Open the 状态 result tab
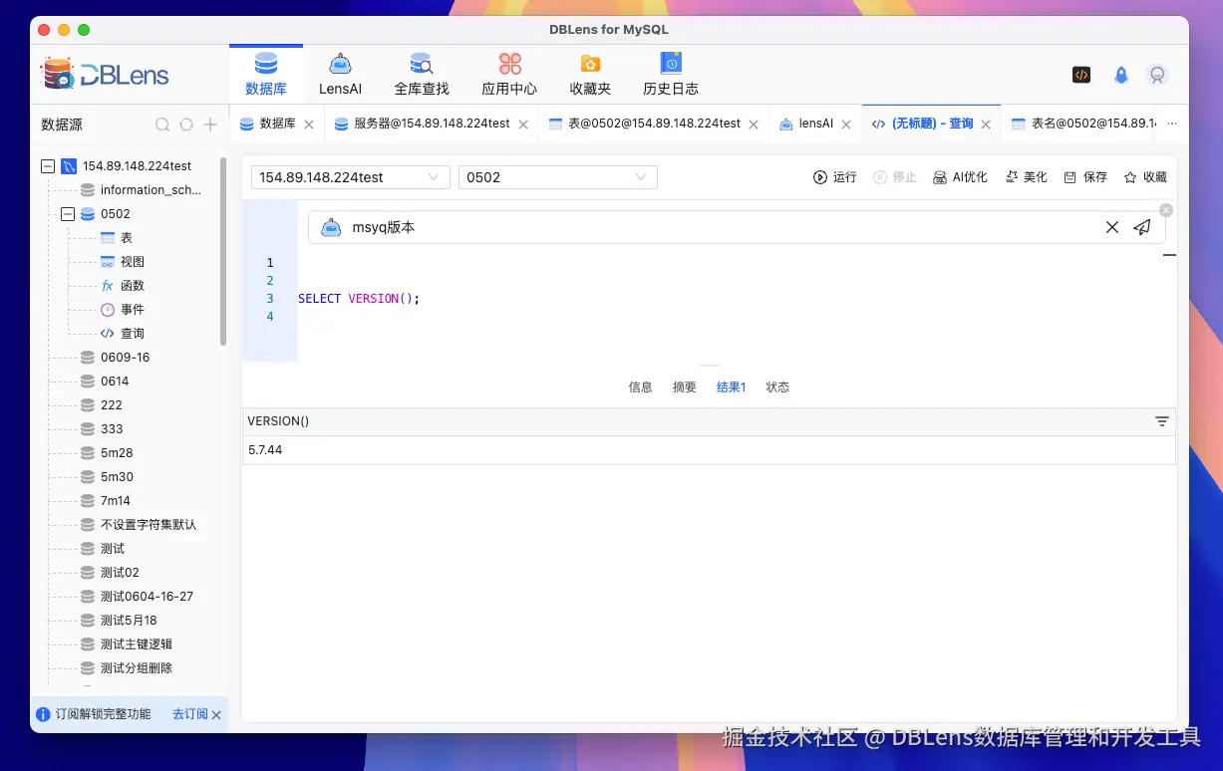 point(777,387)
